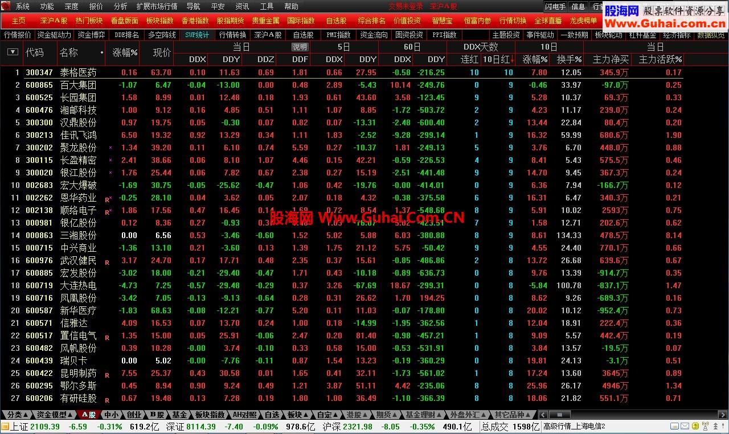Click the 上证 index value 2109.39
Image resolution: width=729 pixels, height=434 pixels.
(44, 427)
